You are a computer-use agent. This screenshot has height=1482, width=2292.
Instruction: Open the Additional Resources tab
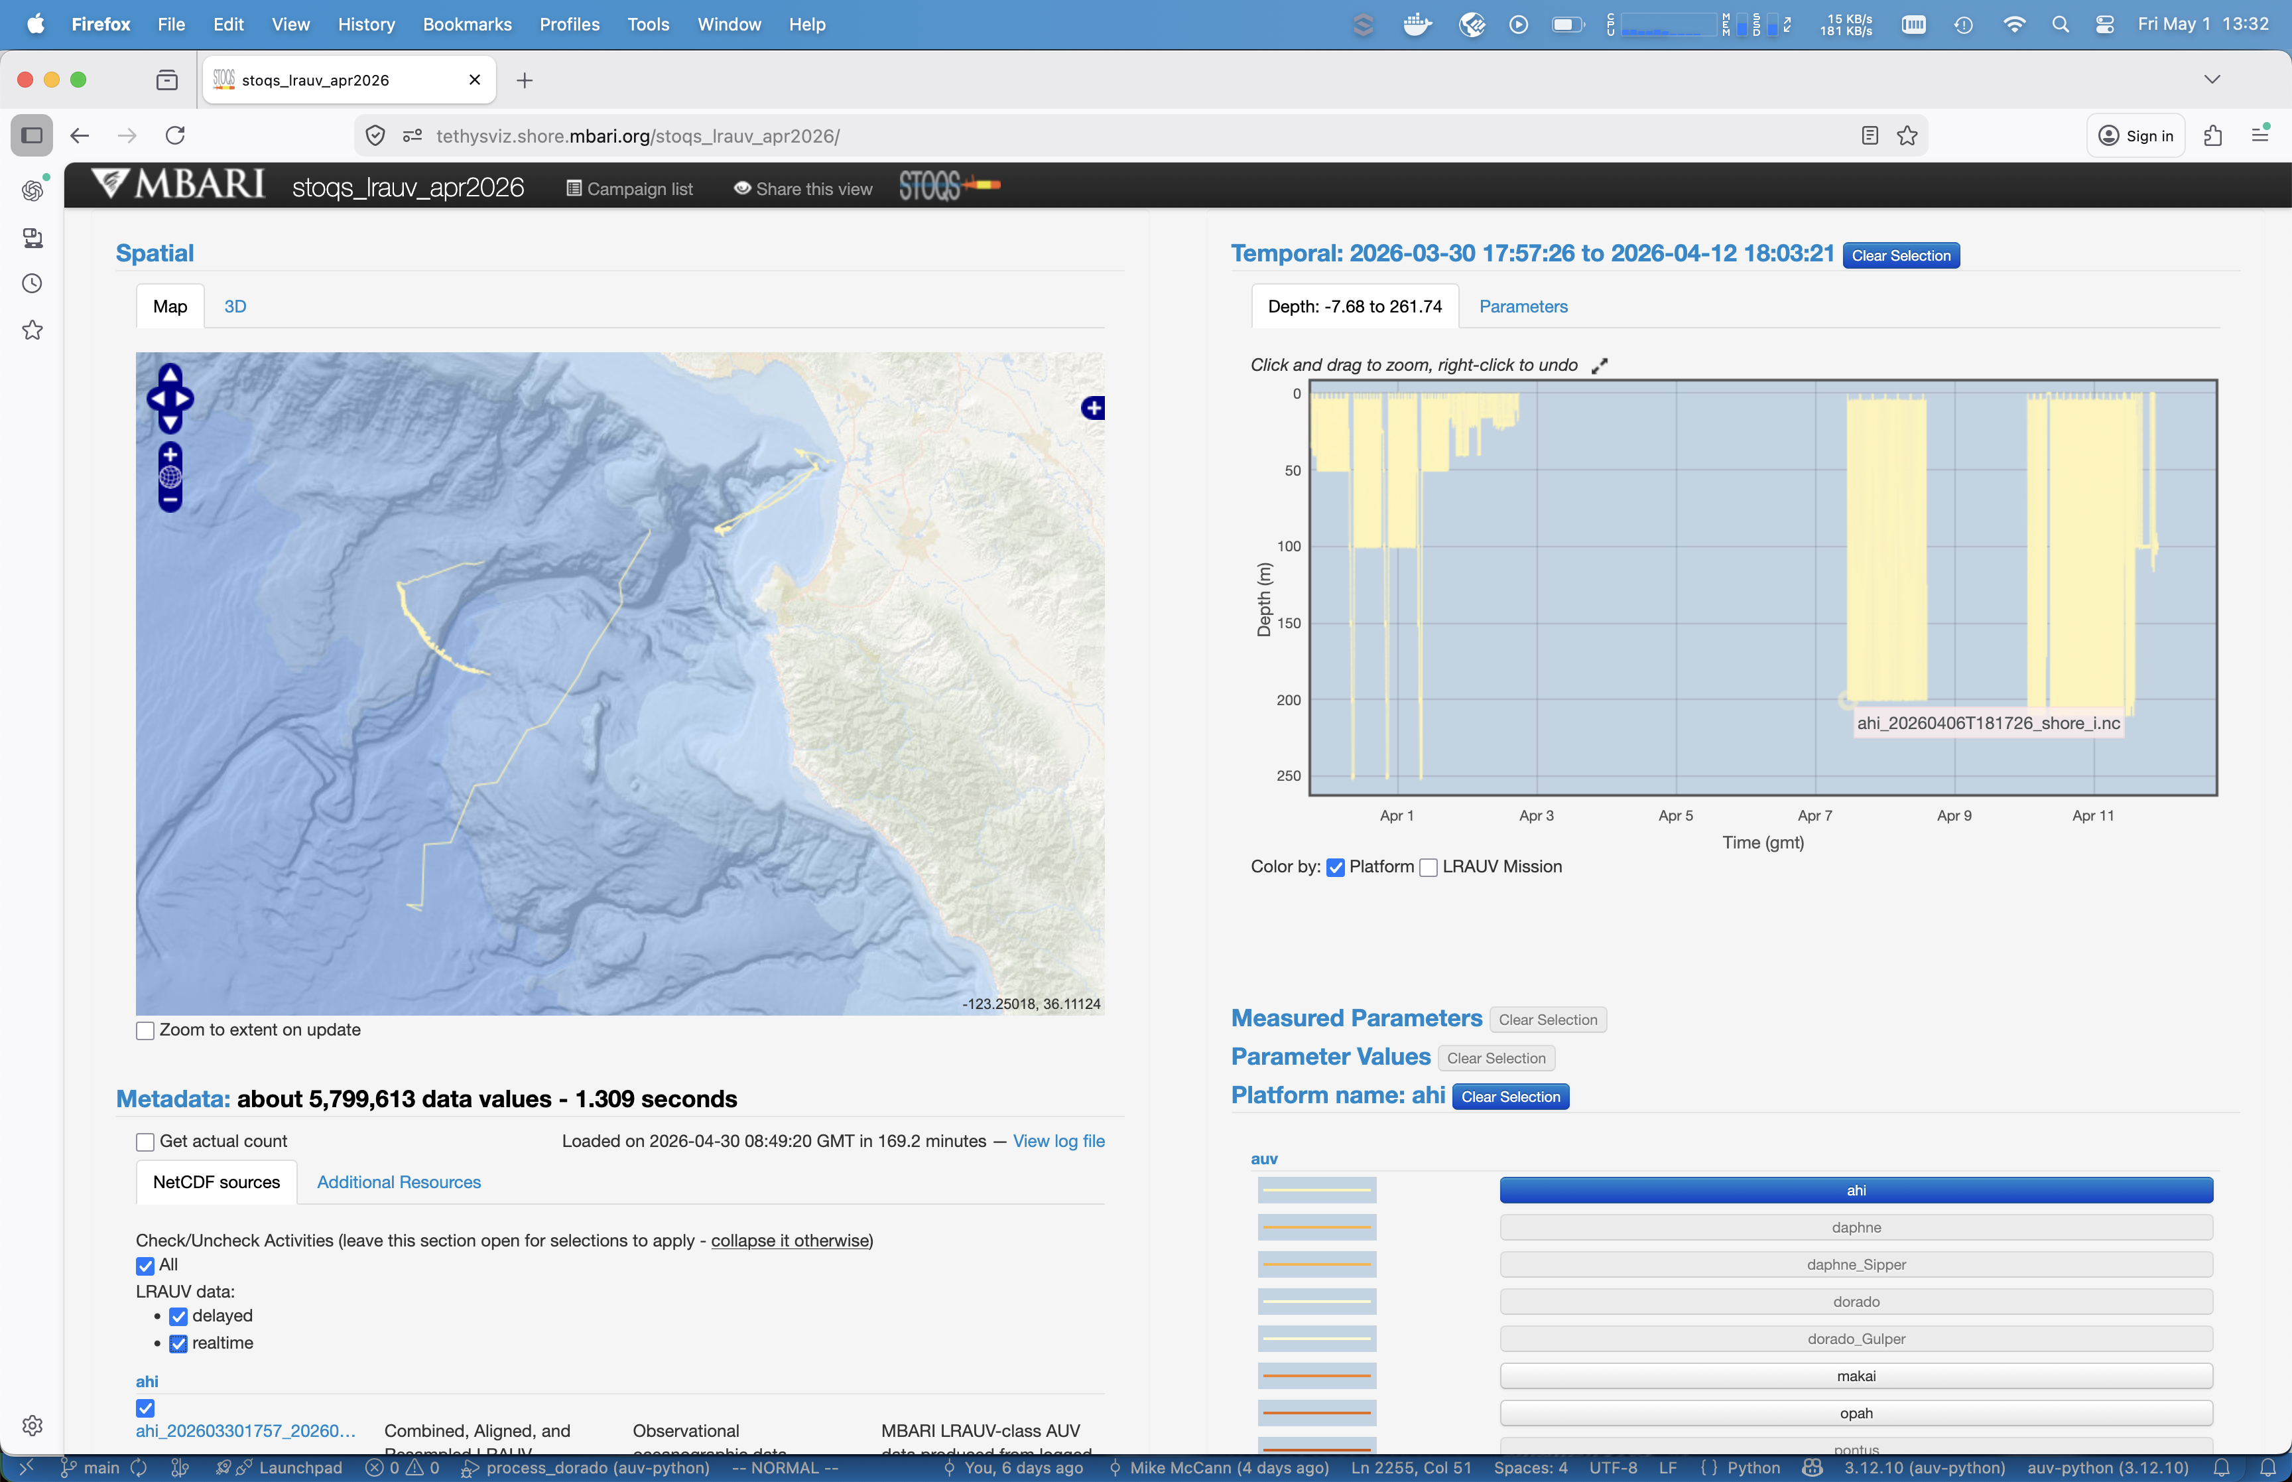click(x=398, y=1181)
